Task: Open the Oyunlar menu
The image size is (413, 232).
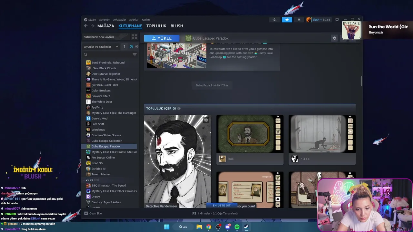Action: [134, 20]
